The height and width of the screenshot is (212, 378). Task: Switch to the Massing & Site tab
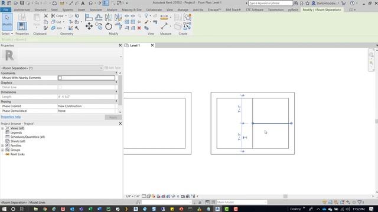(131, 10)
